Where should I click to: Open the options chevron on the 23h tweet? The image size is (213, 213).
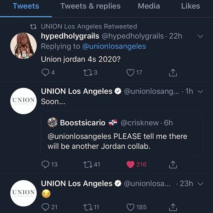[x=200, y=184]
